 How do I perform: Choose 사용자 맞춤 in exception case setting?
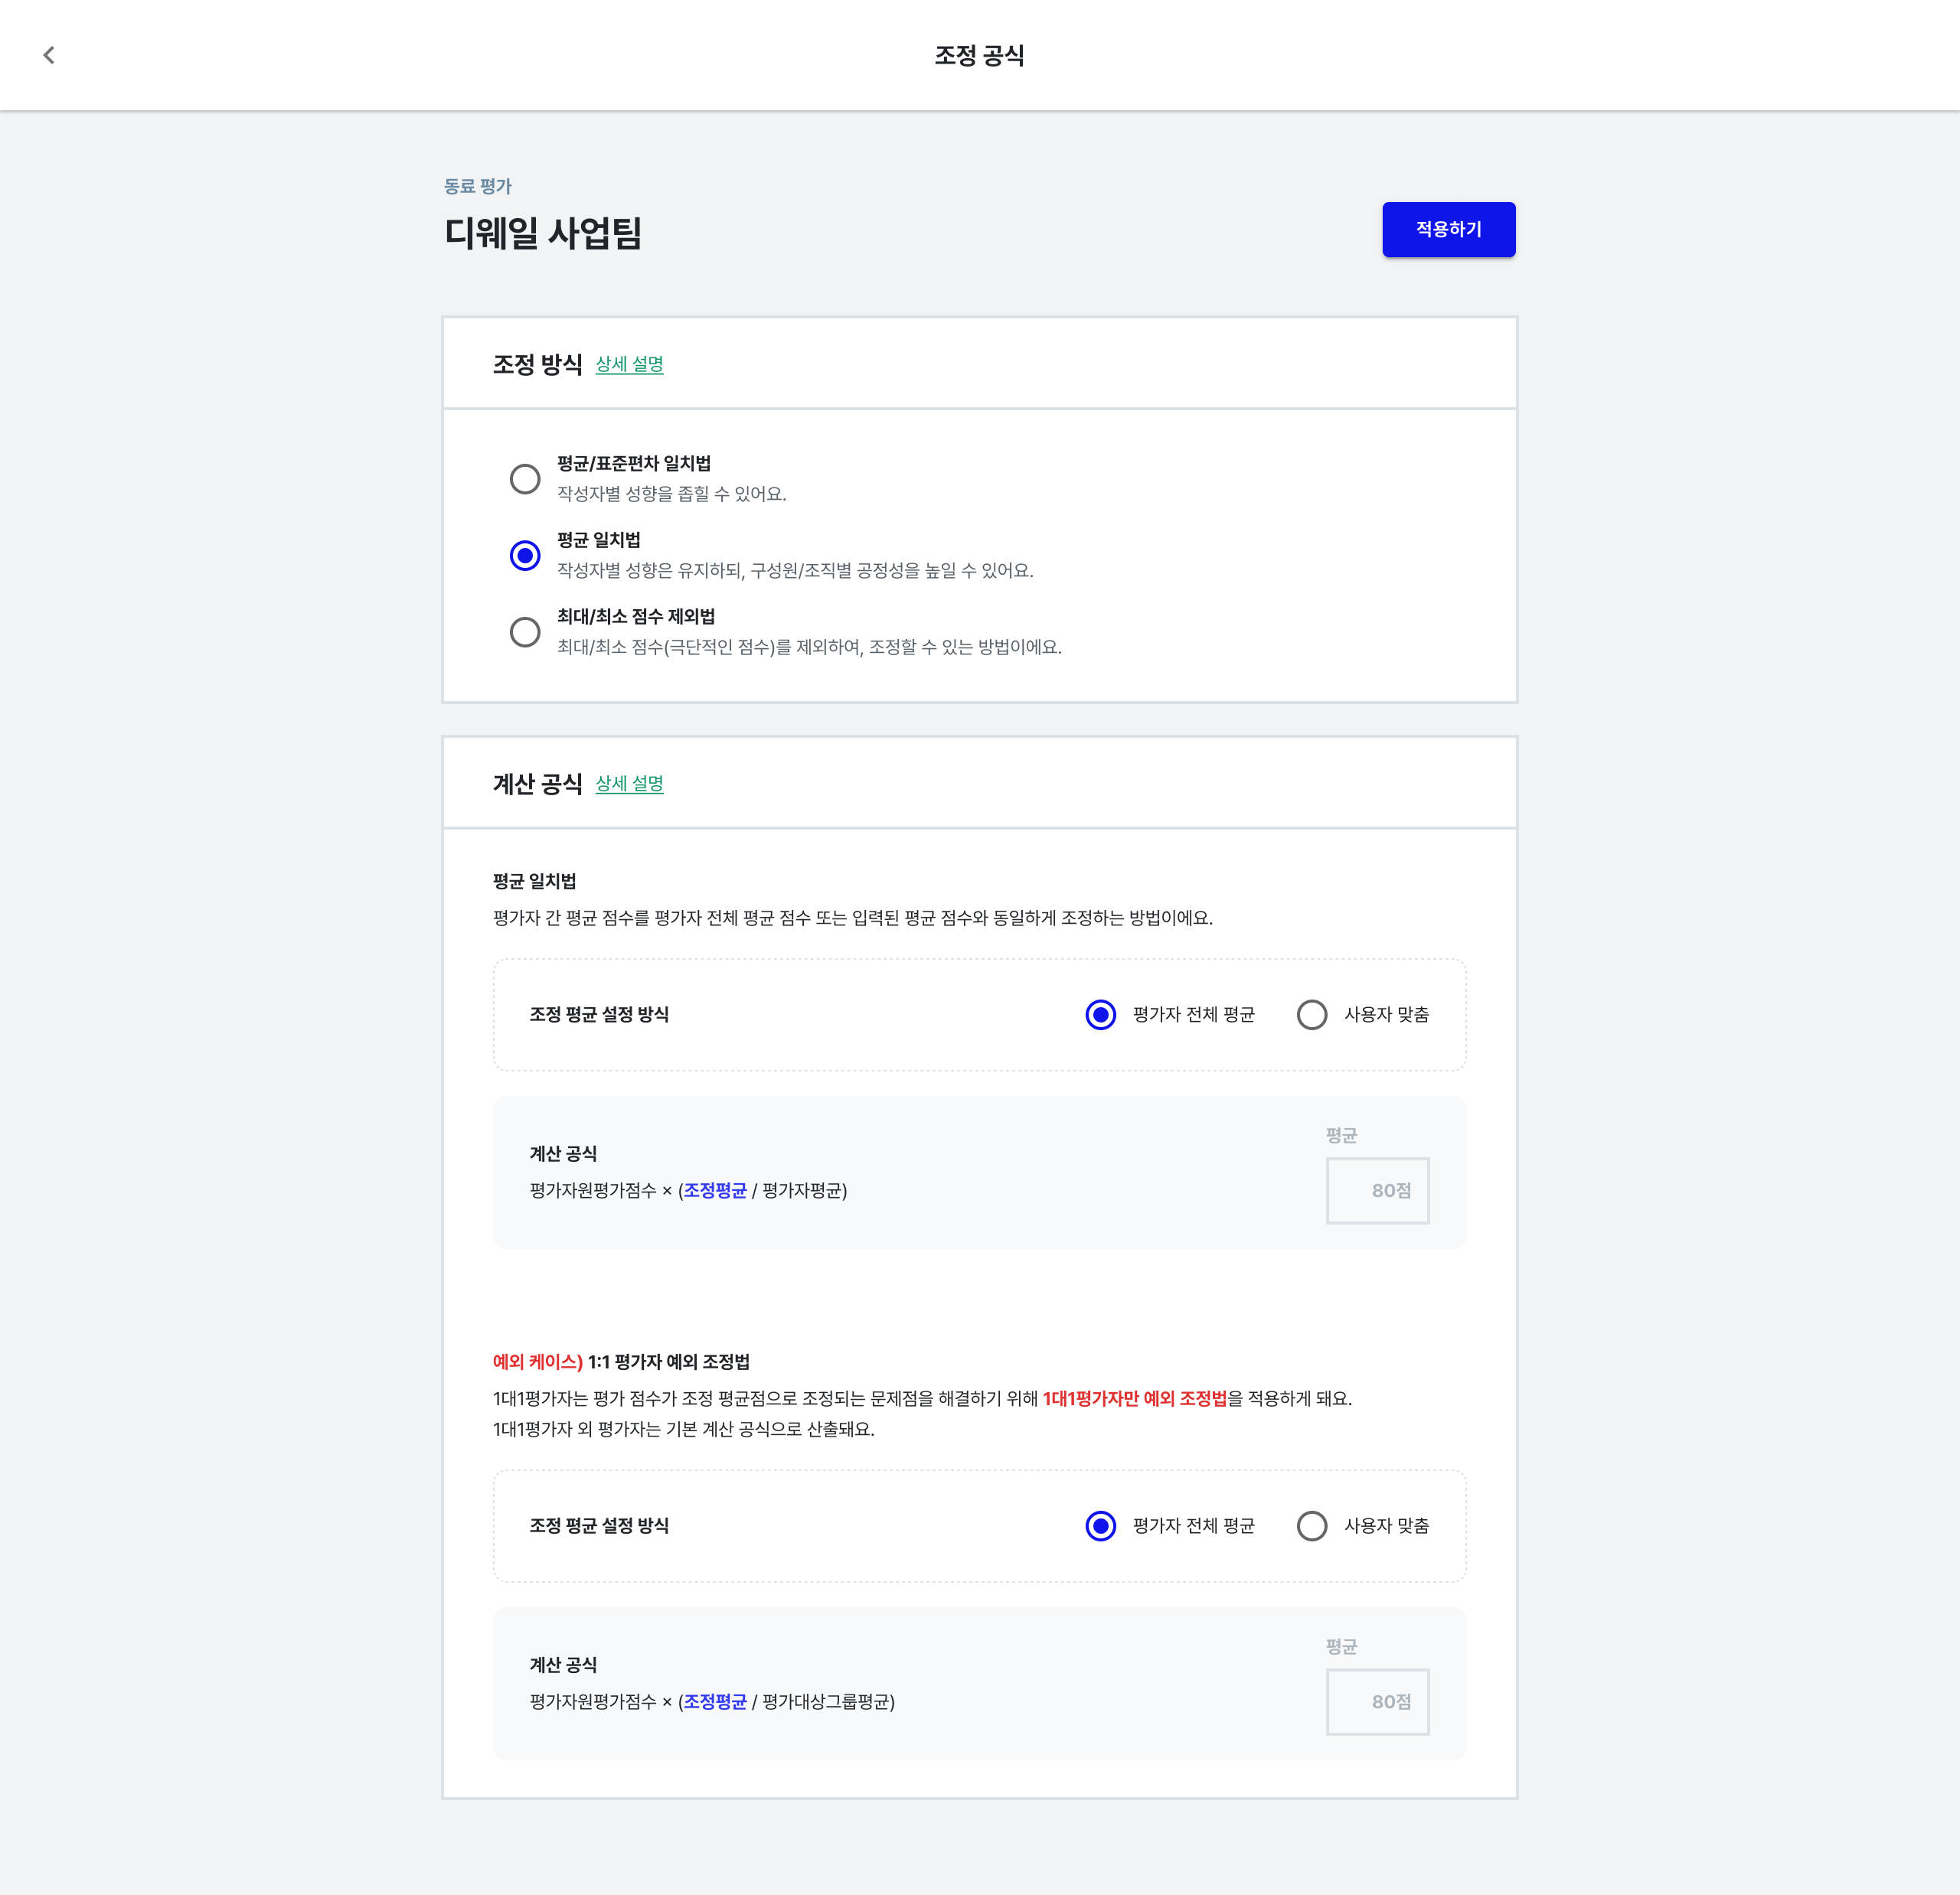tap(1312, 1526)
